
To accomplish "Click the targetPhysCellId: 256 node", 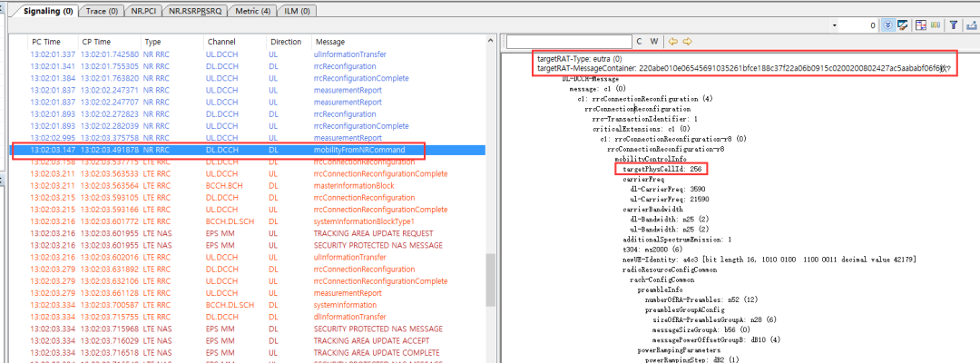I will (x=661, y=170).
